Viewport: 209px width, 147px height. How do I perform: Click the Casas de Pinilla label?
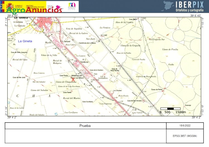pyautogui.click(x=157, y=89)
